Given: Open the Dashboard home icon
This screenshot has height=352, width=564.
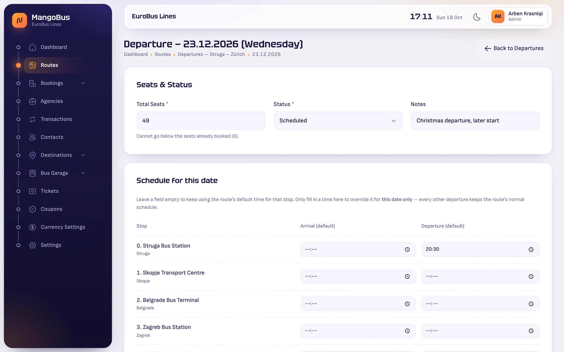Looking at the screenshot, I should click(33, 47).
